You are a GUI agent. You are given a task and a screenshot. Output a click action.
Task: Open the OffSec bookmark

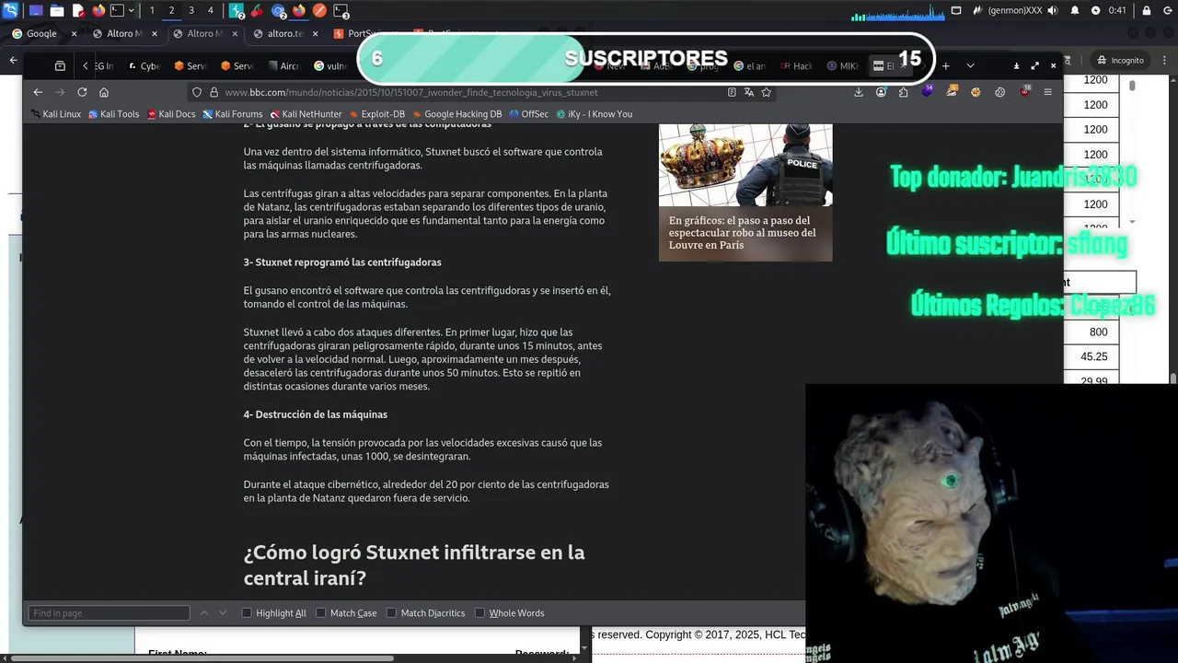click(x=528, y=114)
